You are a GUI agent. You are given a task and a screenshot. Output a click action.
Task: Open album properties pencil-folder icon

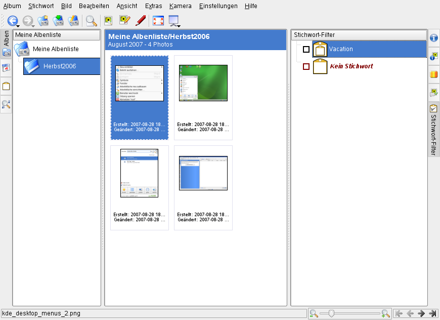click(x=73, y=21)
